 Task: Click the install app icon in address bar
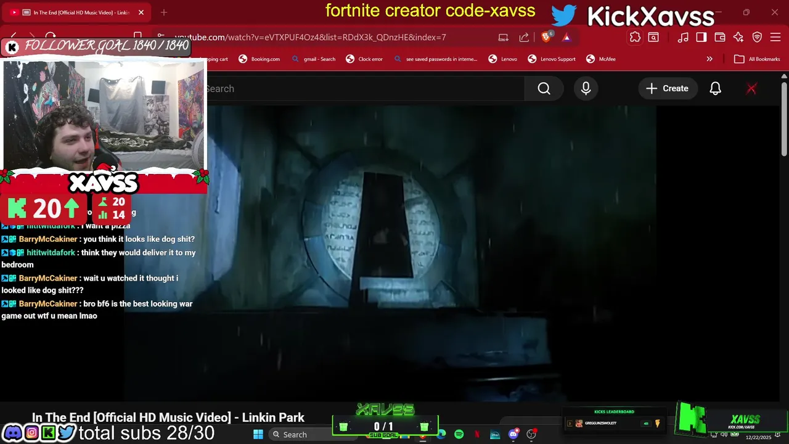tap(504, 37)
